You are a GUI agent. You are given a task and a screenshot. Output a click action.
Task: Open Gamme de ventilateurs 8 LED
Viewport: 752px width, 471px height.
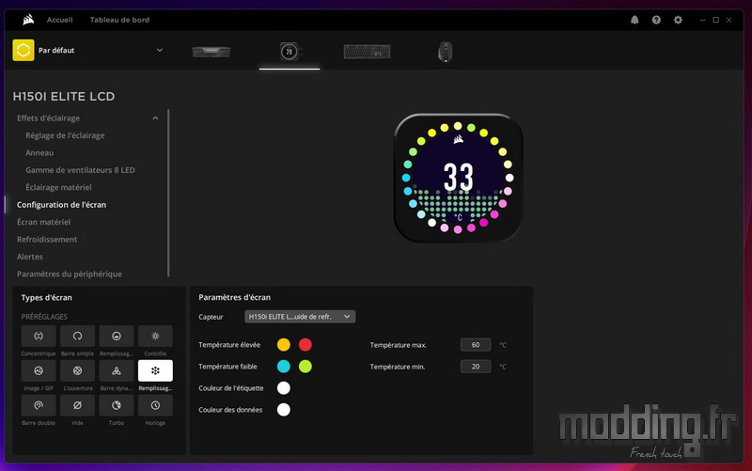pyautogui.click(x=80, y=170)
